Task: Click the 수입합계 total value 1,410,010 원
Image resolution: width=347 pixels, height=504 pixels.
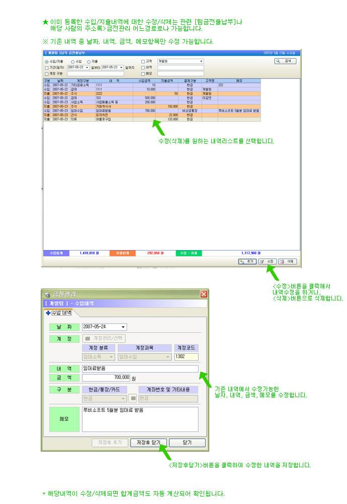Action: coord(90,254)
